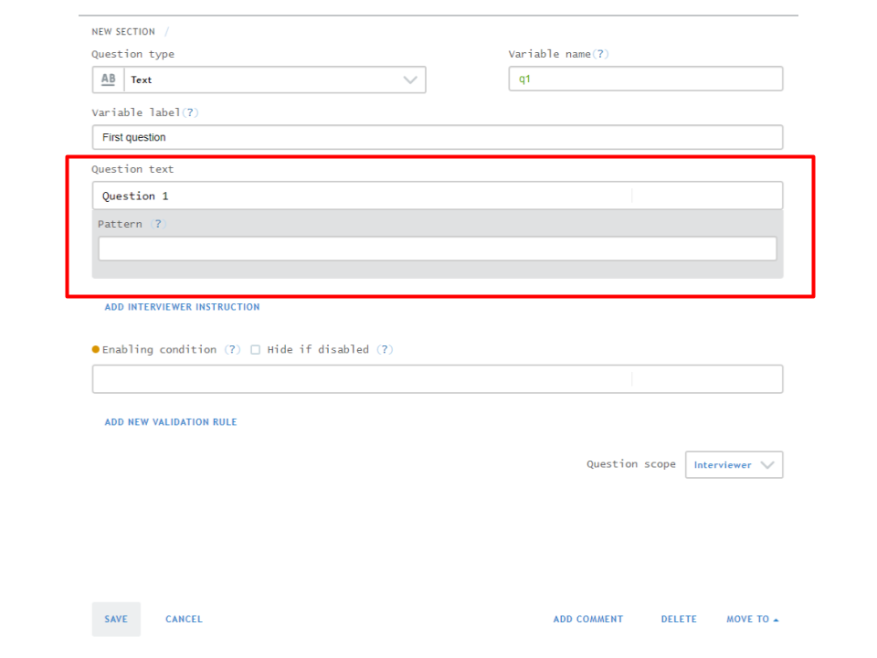Open the Question scope Interviewer dropdown

pyautogui.click(x=734, y=464)
